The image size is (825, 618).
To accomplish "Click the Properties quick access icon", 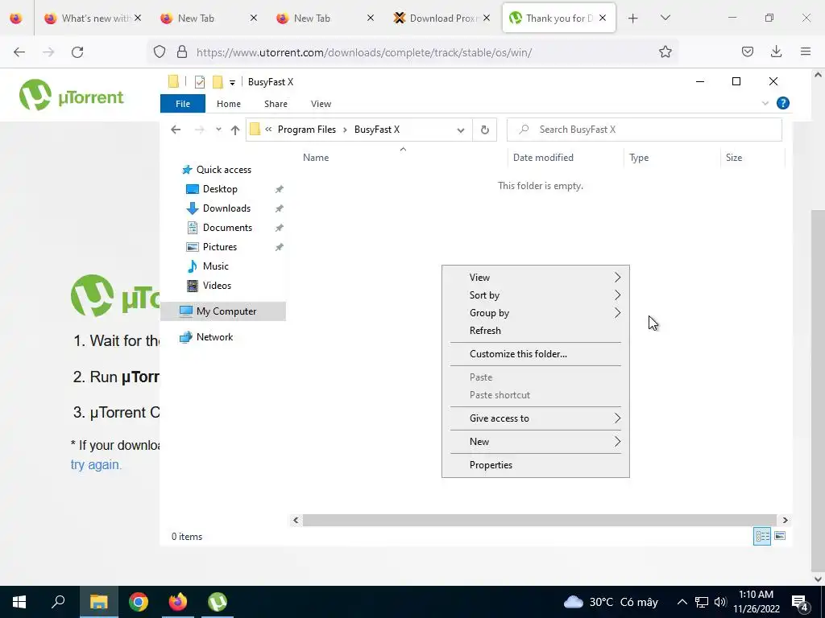I will 200,82.
